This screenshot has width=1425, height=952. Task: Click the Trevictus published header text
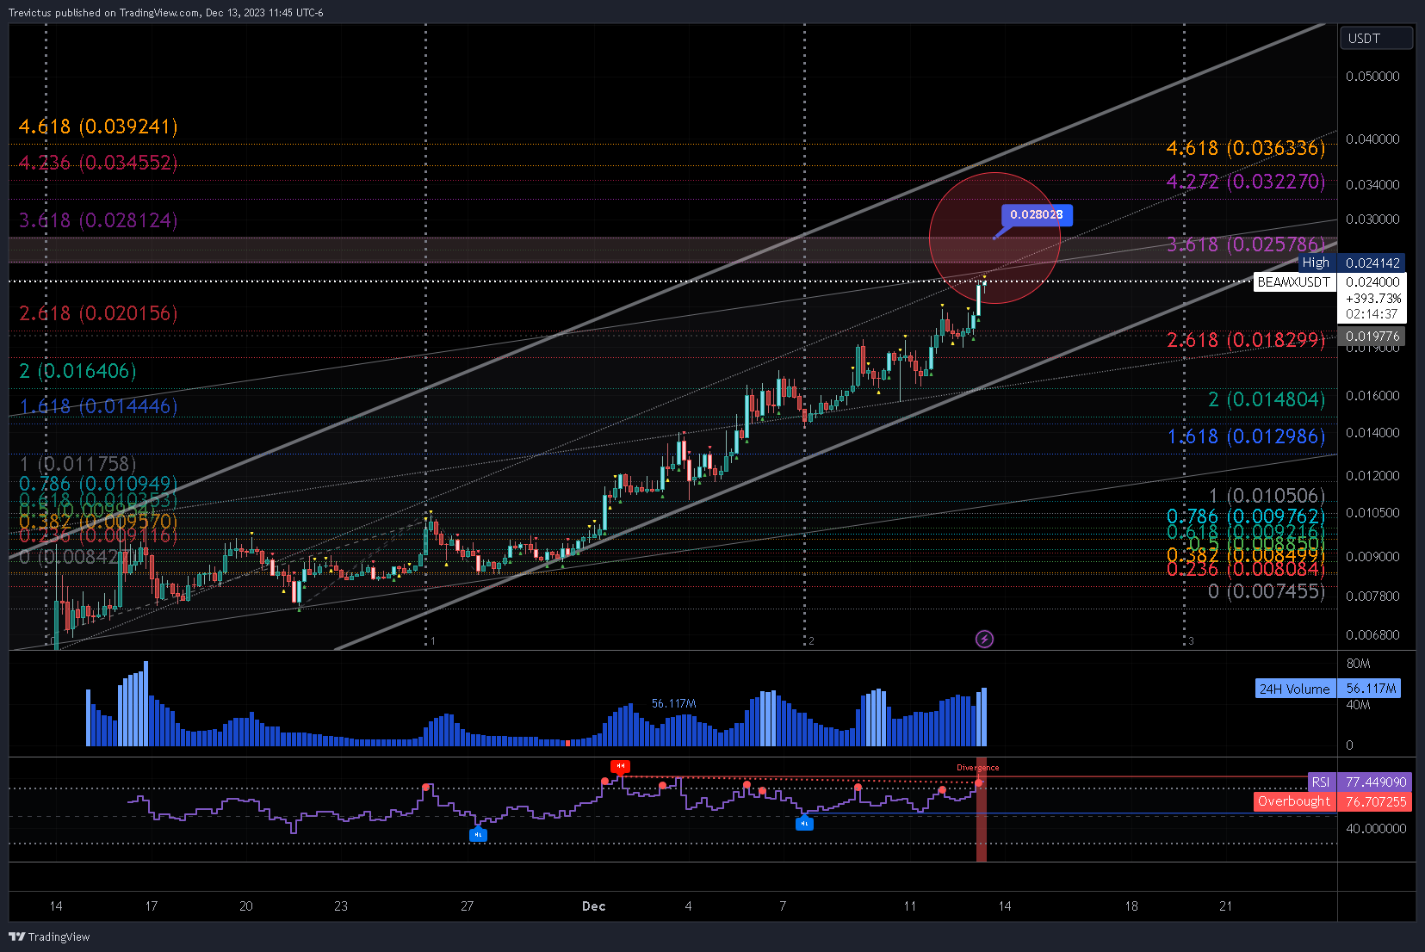(165, 13)
